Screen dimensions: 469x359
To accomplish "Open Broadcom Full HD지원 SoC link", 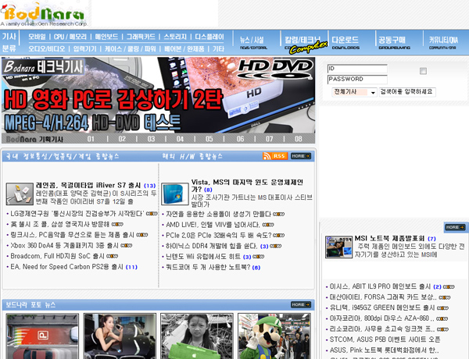I will coord(57,256).
